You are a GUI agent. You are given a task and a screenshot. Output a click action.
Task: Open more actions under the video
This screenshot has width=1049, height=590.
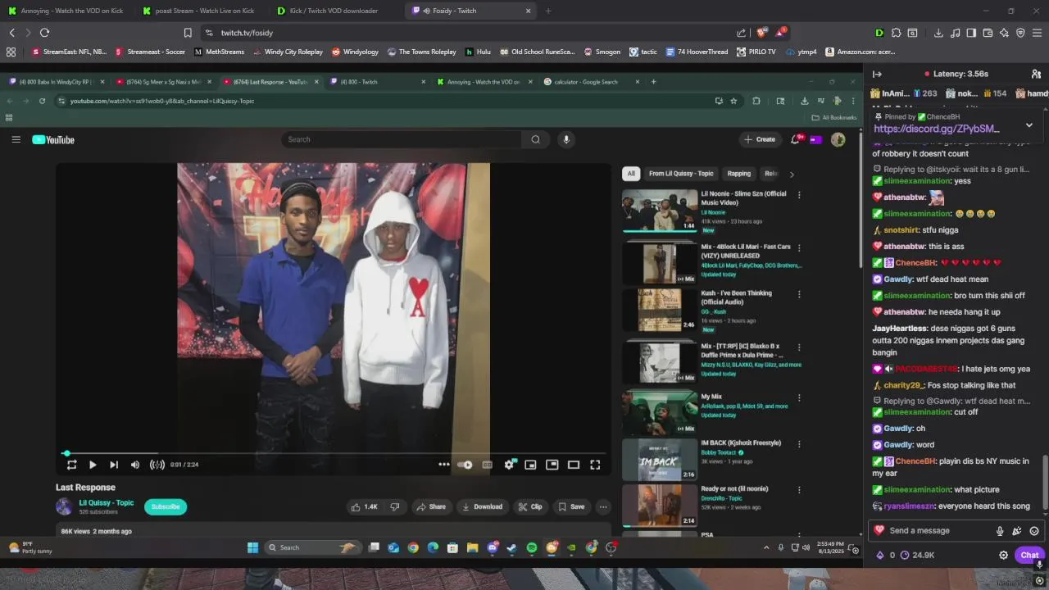pyautogui.click(x=603, y=506)
